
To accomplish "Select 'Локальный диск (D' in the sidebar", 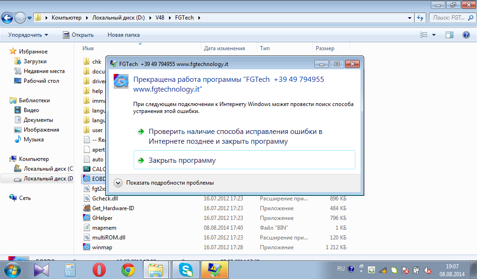I will pyautogui.click(x=48, y=179).
